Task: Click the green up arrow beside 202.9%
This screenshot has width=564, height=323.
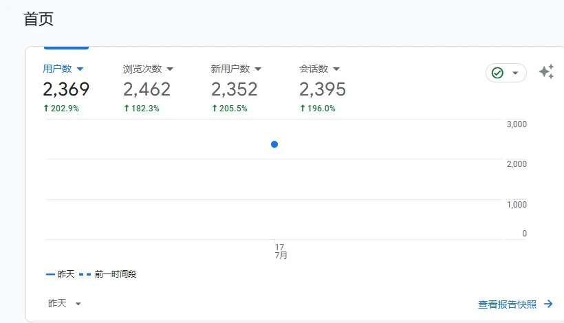Action: point(46,109)
